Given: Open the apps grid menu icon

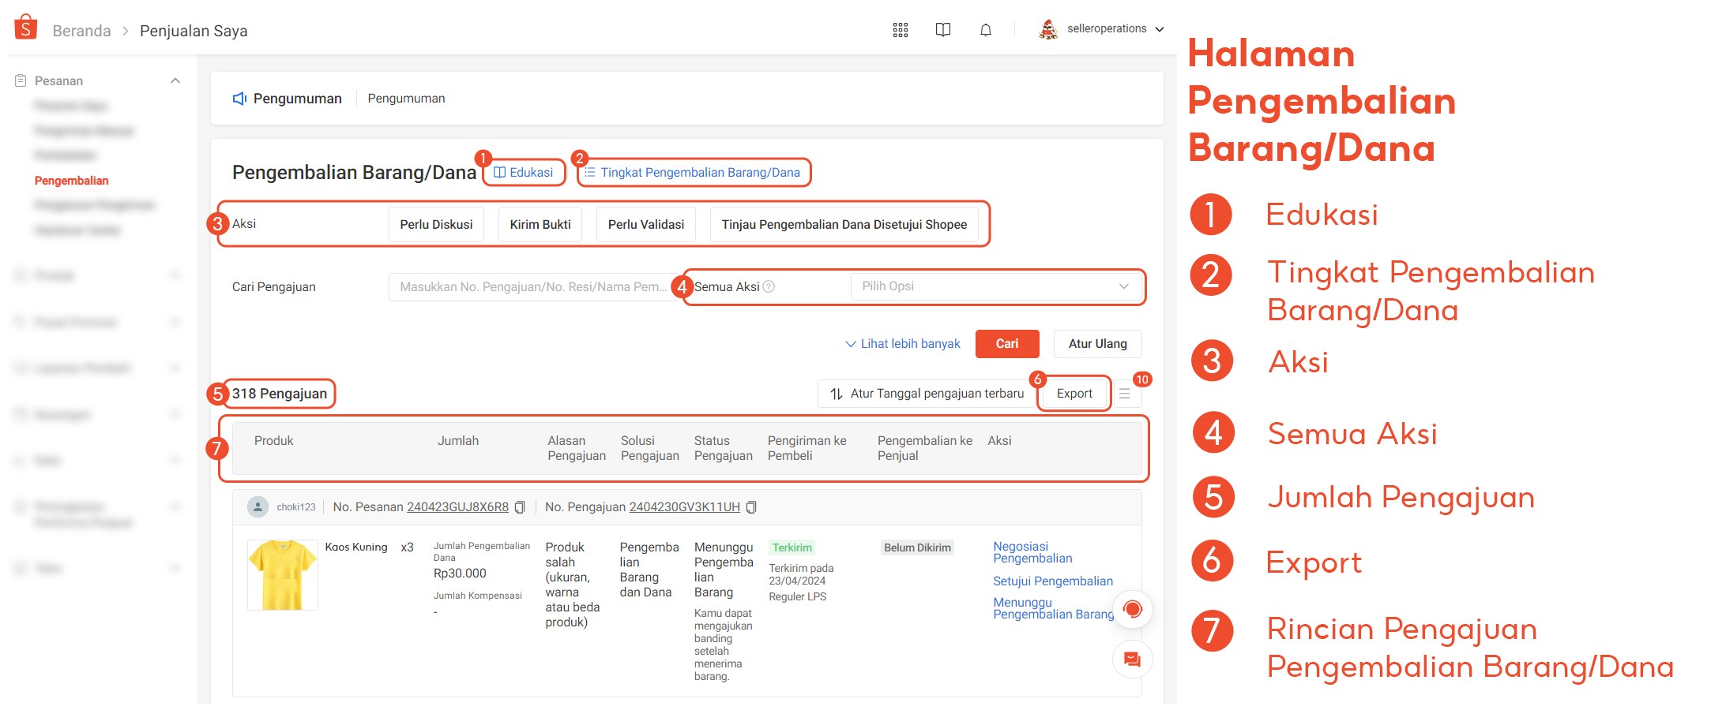Looking at the screenshot, I should pos(900,30).
